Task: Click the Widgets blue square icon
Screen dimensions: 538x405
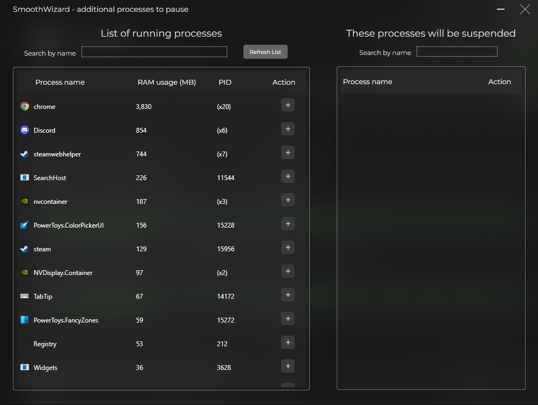Action: coord(24,367)
